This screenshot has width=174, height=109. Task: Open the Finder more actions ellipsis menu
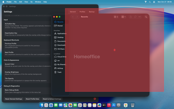(139, 17)
